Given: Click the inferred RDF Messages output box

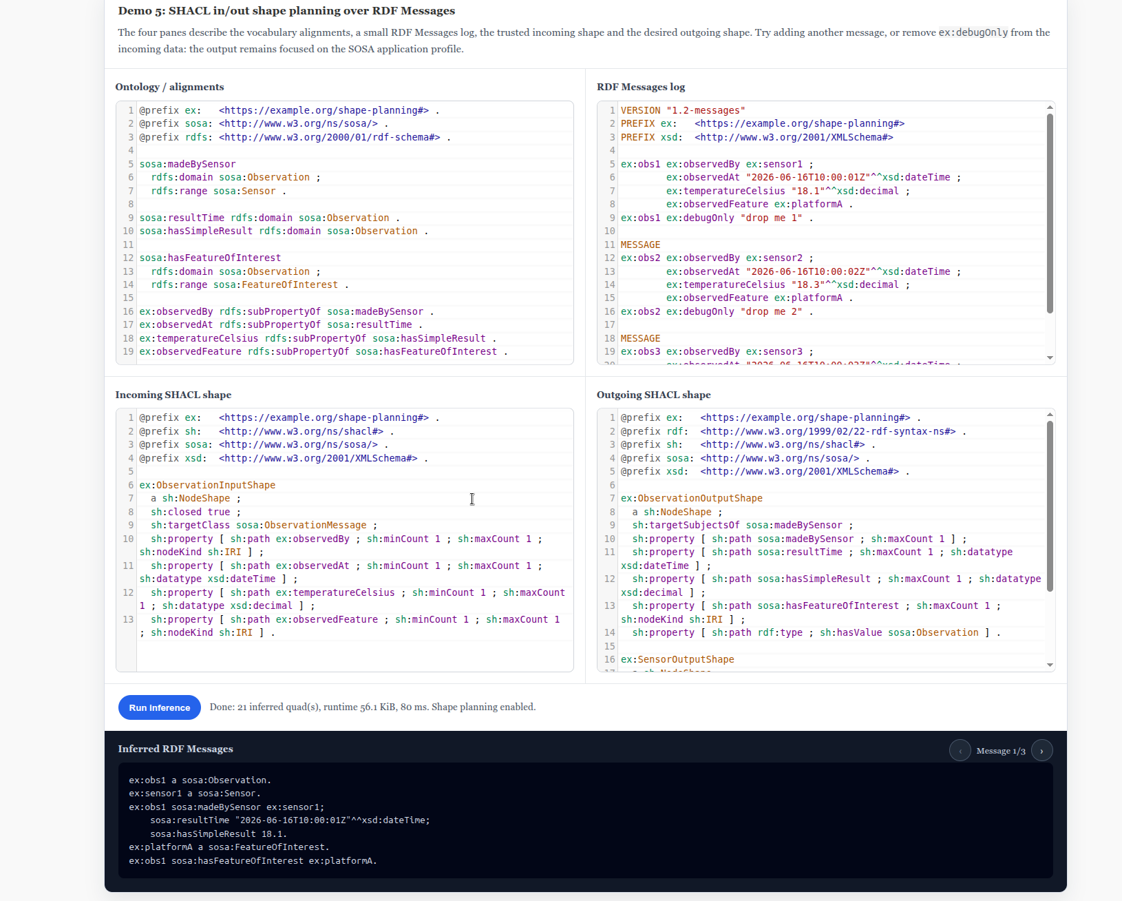Looking at the screenshot, I should pos(585,820).
